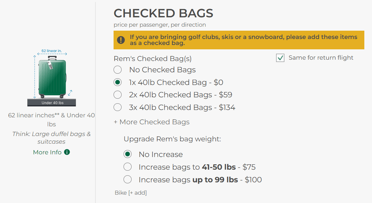Pick Increase bags up to 99 lbs
Image resolution: width=372 pixels, height=203 pixels.
[128, 179]
